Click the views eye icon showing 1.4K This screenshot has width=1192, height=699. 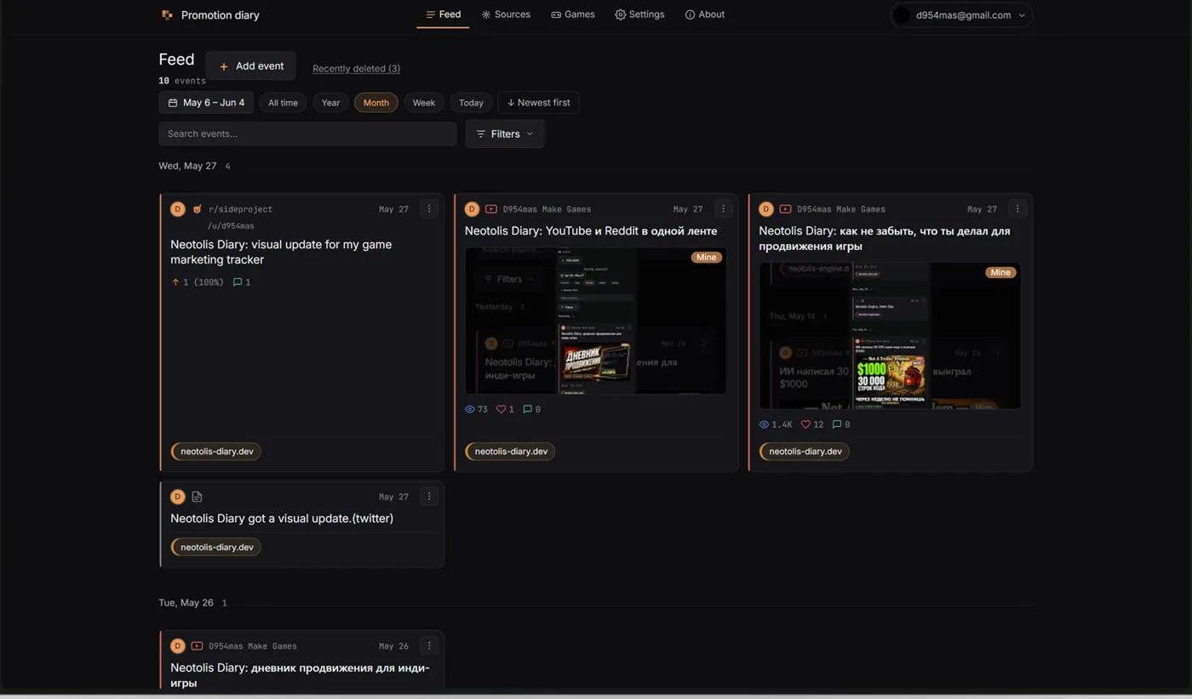[764, 424]
